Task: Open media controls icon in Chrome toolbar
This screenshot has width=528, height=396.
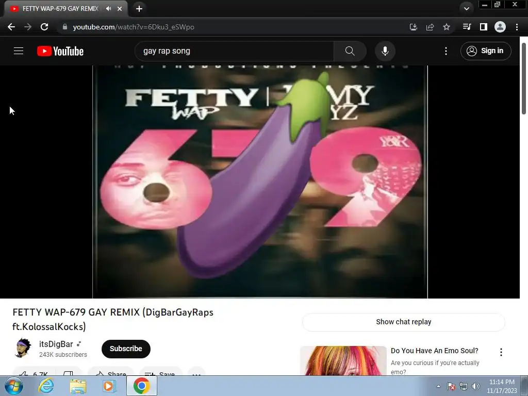Action: (467, 27)
